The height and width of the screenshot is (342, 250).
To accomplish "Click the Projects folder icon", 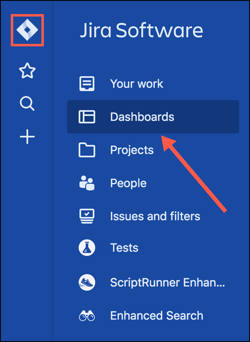I will 87,150.
